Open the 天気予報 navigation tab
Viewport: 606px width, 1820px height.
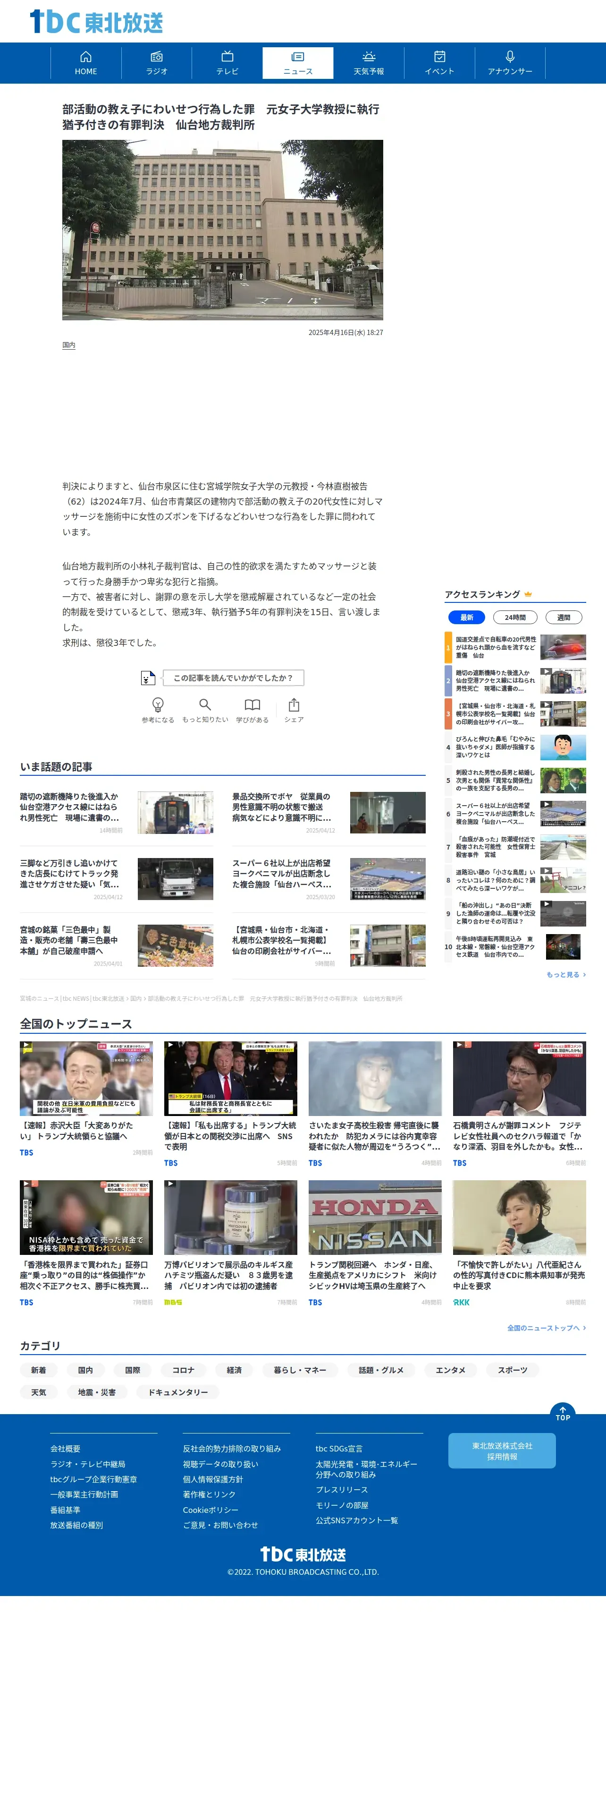tap(369, 63)
